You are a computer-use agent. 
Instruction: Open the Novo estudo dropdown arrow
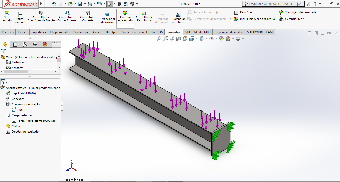pyautogui.click(x=7, y=26)
